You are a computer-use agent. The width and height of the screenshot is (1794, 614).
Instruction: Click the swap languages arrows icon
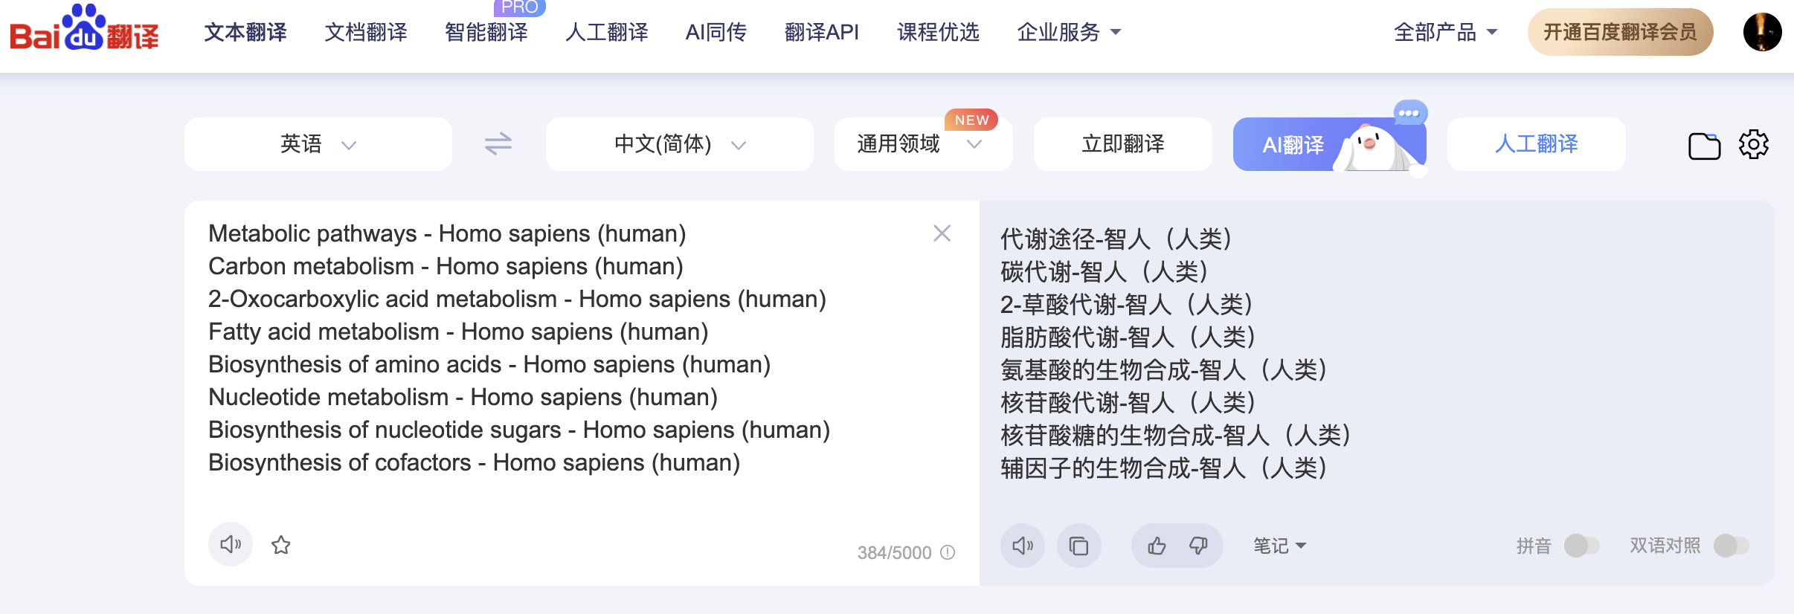[x=497, y=143]
